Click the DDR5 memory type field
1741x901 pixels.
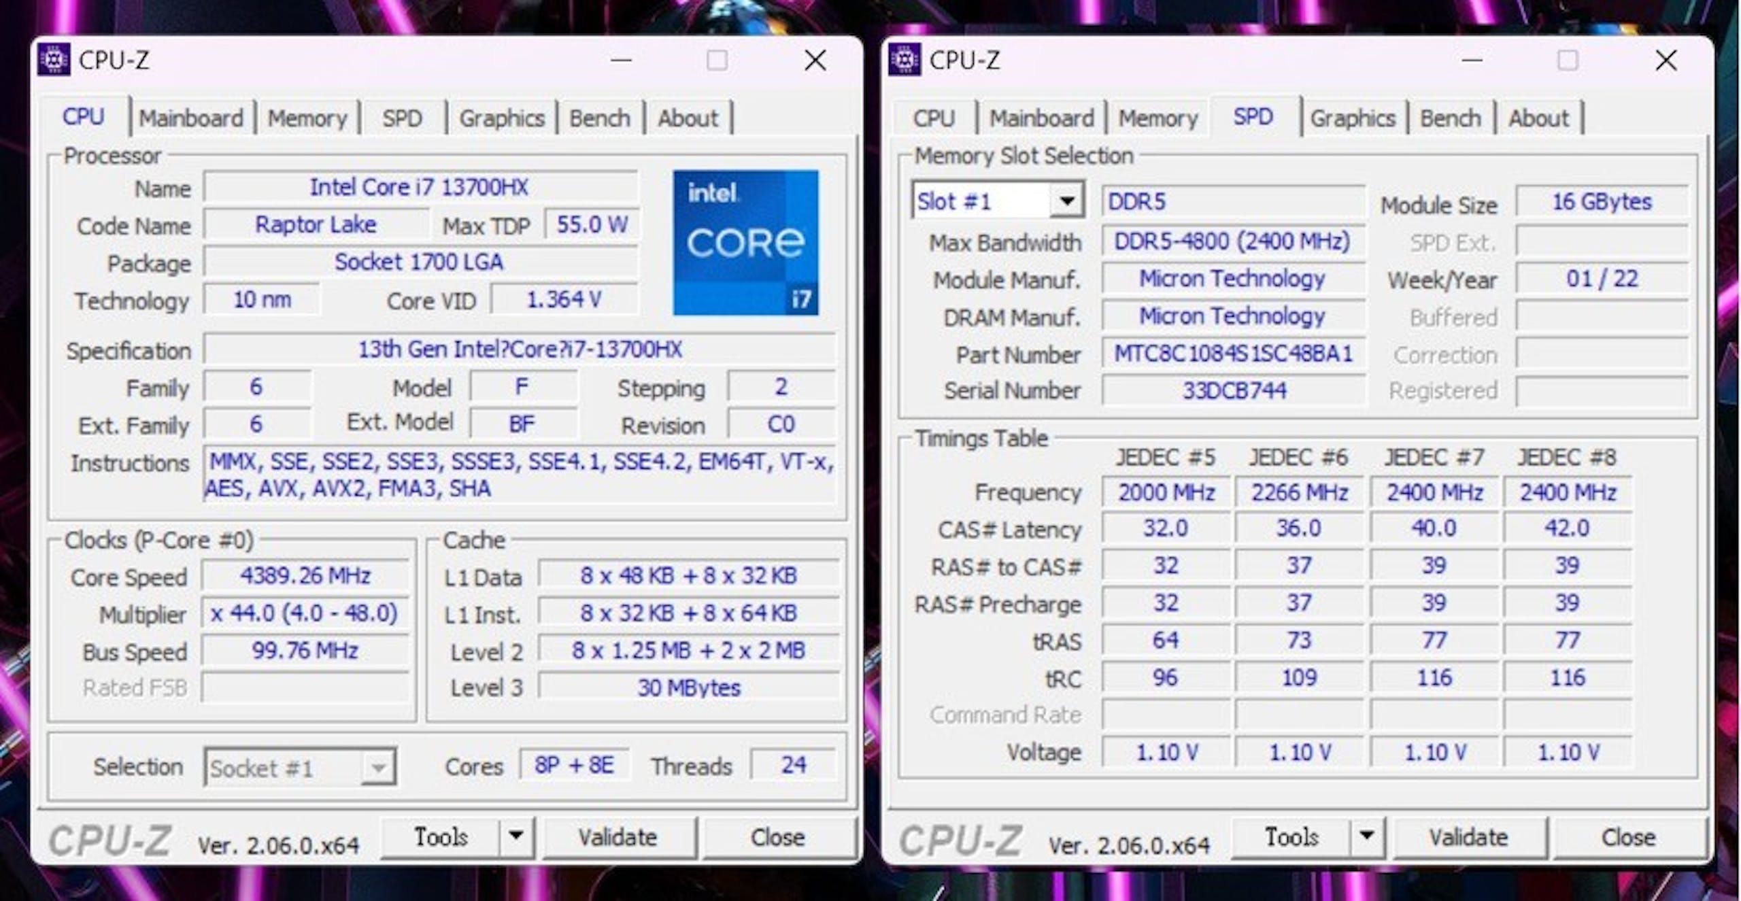(1233, 201)
